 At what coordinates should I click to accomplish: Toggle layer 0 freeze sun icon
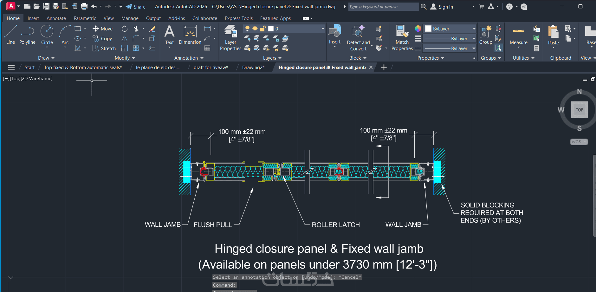pos(255,29)
